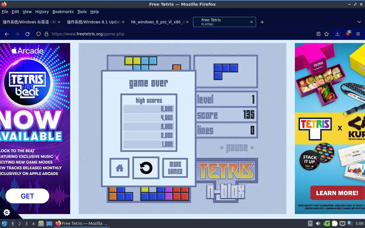The width and height of the screenshot is (365, 228).
Task: Click the pause label under the score panel
Action: click(x=237, y=148)
